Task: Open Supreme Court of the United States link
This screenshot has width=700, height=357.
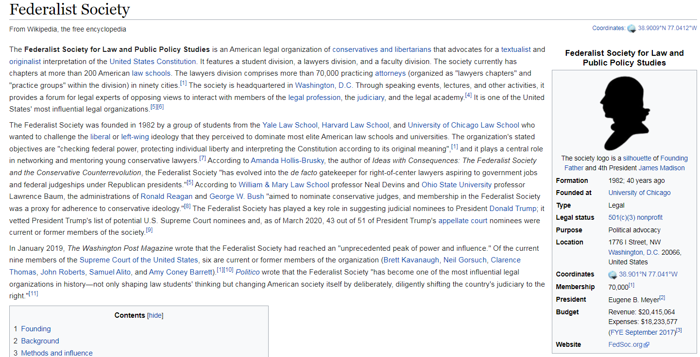Action: (139, 260)
